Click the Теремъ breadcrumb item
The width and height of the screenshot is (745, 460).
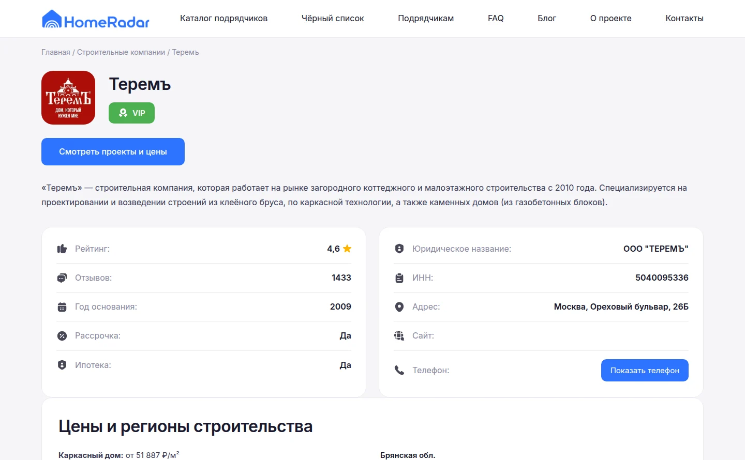click(x=185, y=52)
